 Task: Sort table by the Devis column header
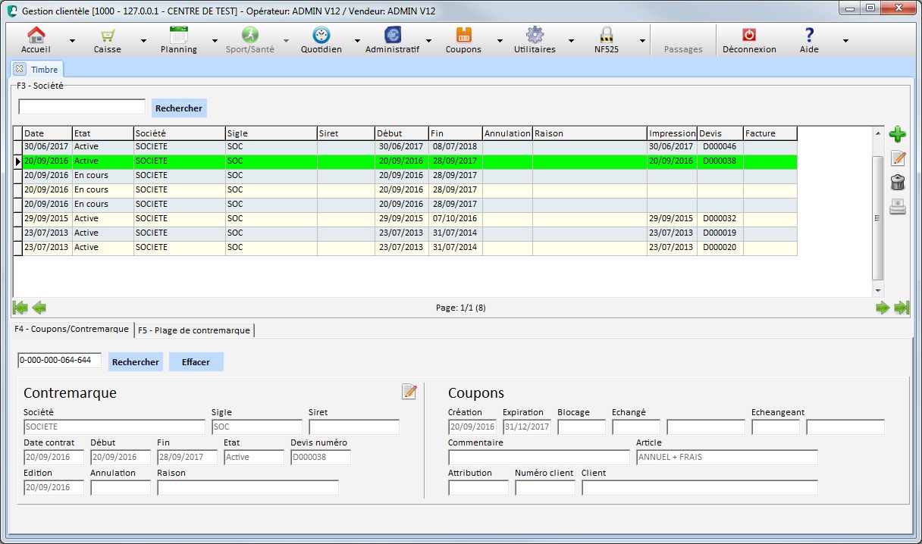720,133
